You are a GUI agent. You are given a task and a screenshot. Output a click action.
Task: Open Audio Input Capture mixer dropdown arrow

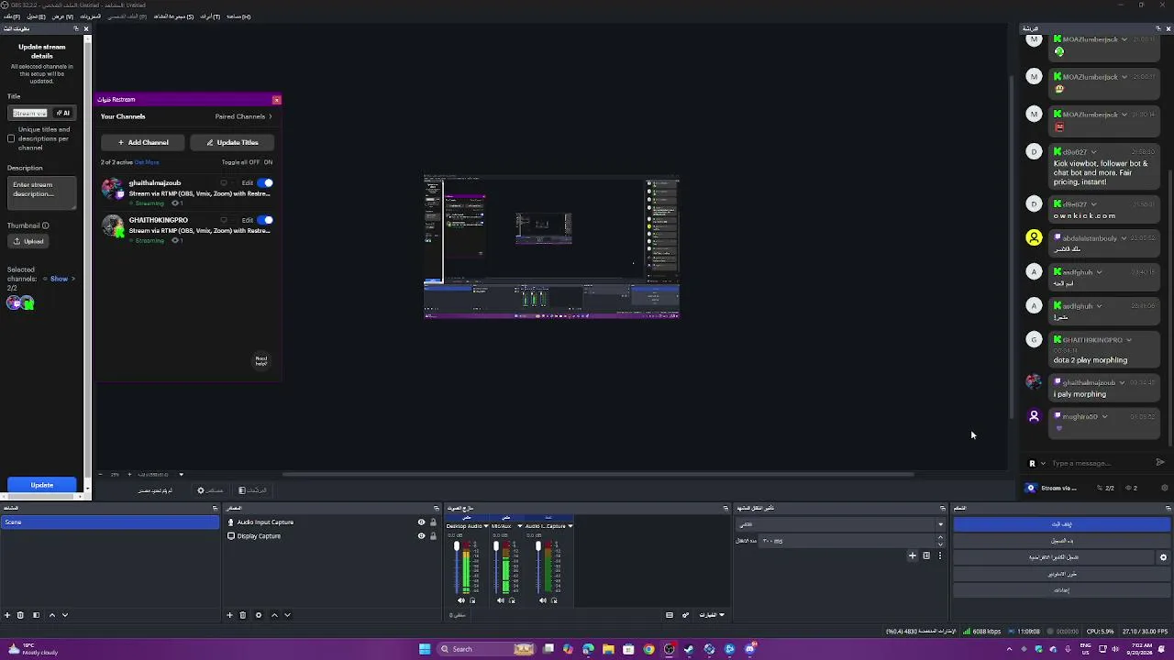click(x=570, y=526)
